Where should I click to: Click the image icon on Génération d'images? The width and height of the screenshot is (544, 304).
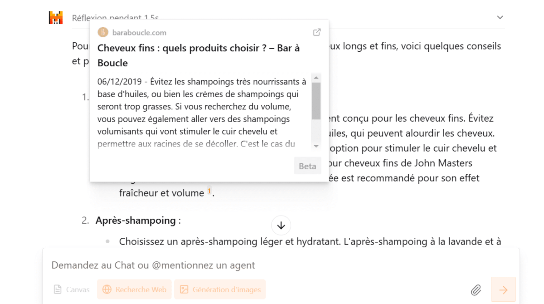(184, 289)
